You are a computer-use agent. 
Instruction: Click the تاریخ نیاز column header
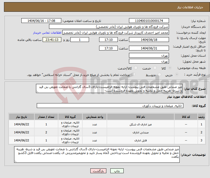point(21,117)
